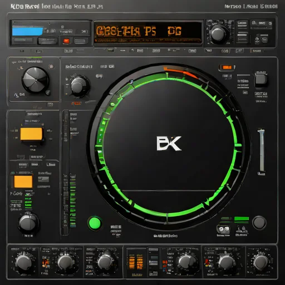Click the orange grid meter in the bottom row
This screenshot has height=285, width=285.
136,262
